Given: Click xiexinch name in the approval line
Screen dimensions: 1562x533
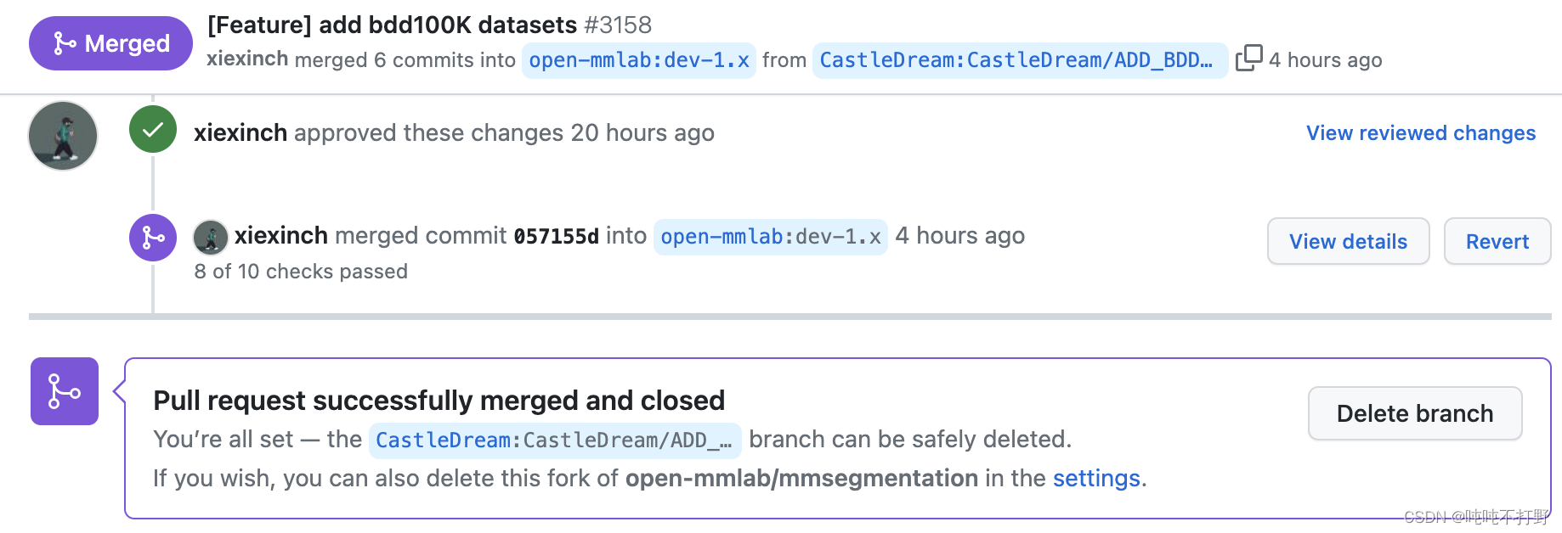Looking at the screenshot, I should click(x=241, y=132).
